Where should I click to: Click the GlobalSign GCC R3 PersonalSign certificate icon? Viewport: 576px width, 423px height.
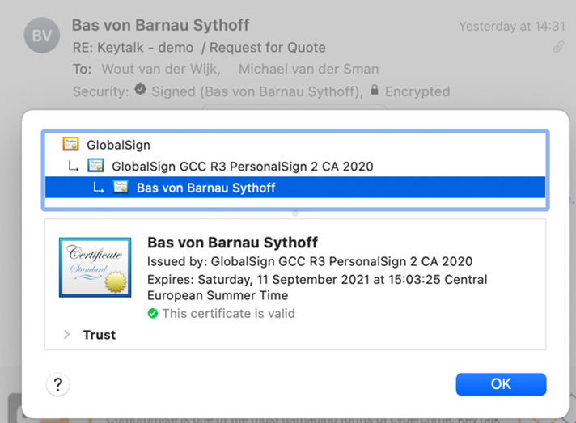point(95,166)
